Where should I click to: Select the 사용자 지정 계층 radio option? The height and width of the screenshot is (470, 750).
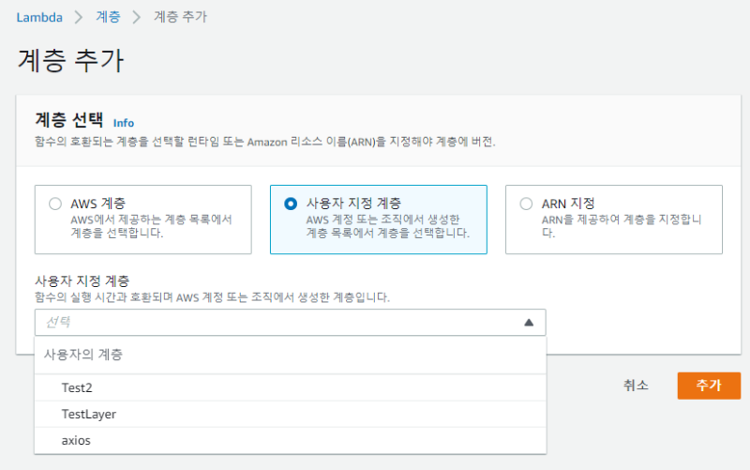coord(291,204)
